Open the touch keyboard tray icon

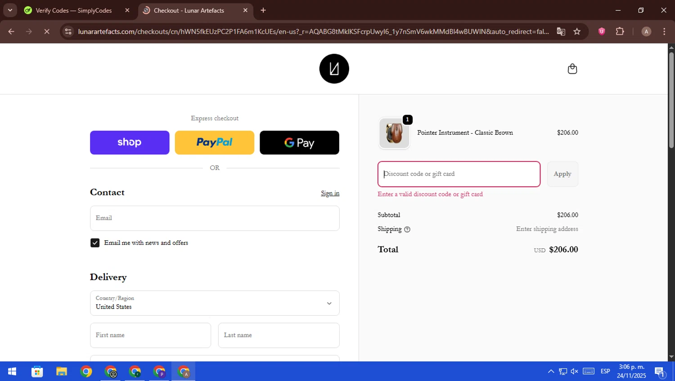pyautogui.click(x=589, y=372)
